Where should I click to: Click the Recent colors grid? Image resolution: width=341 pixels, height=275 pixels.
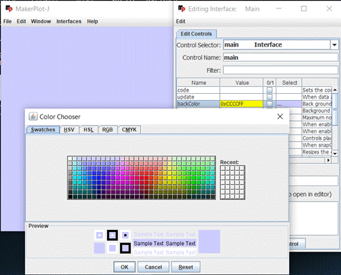[233, 183]
